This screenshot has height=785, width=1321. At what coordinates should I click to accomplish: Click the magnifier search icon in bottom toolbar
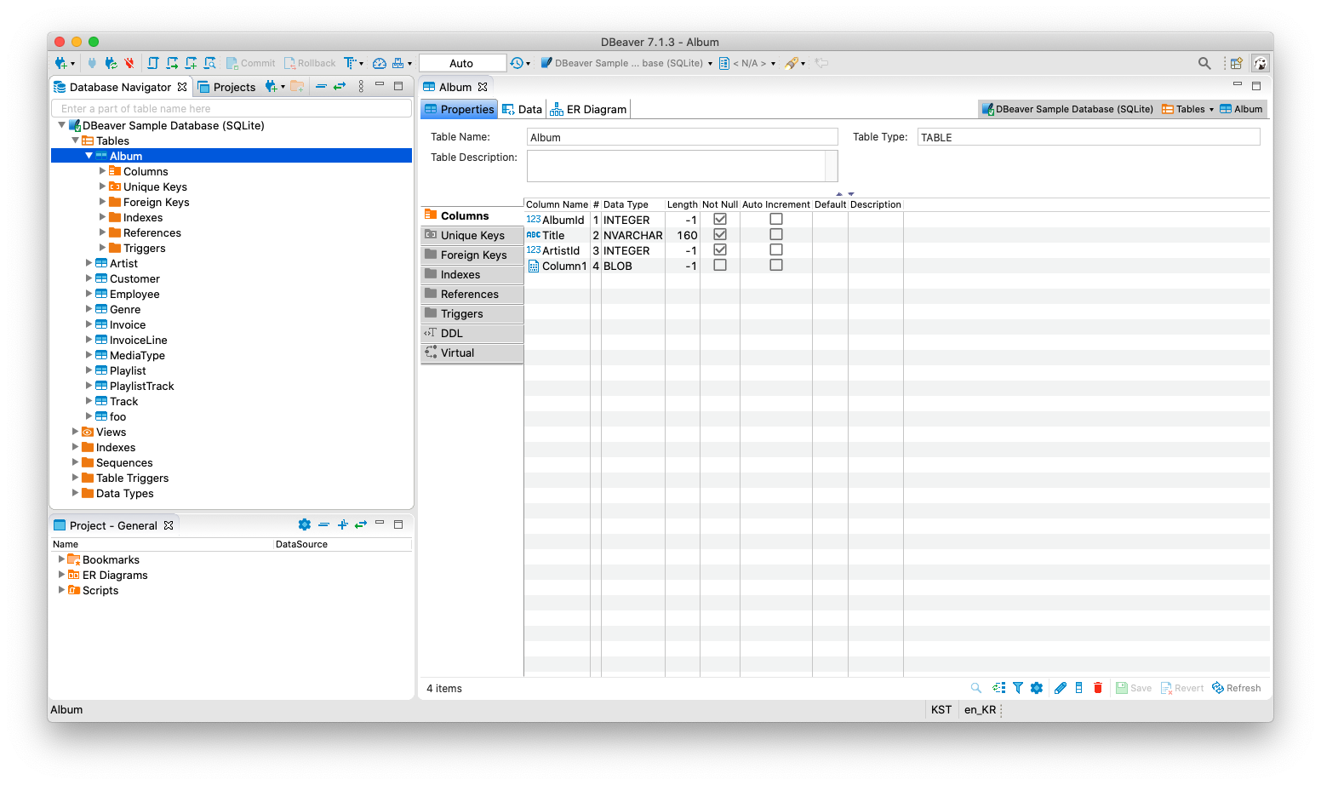pos(976,688)
